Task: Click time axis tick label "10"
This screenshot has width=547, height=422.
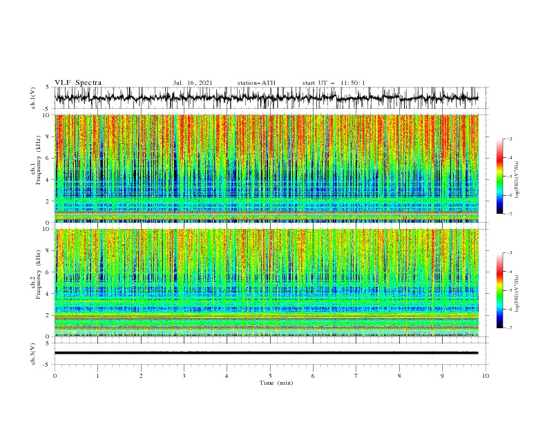Action: pos(486,376)
